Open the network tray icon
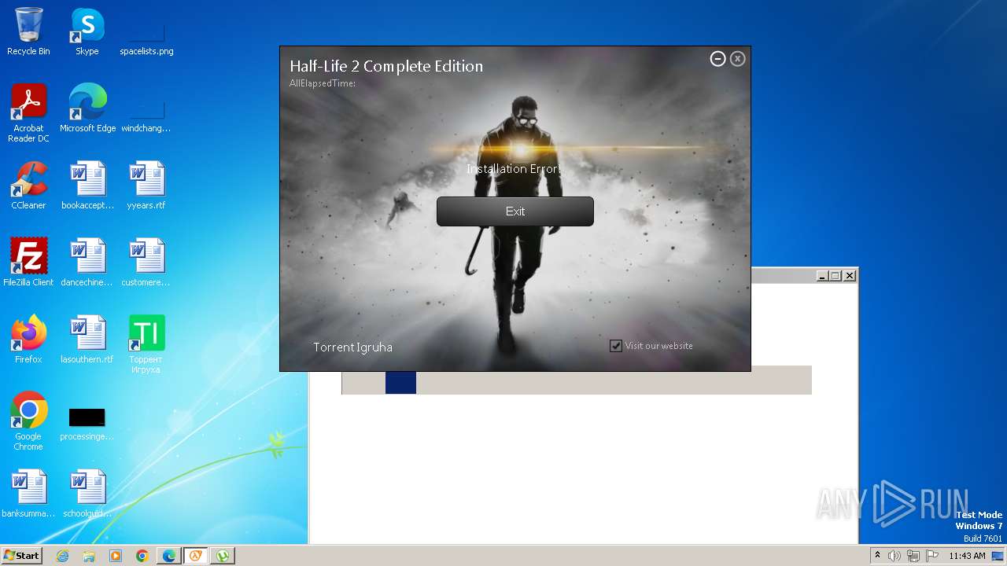 point(913,556)
